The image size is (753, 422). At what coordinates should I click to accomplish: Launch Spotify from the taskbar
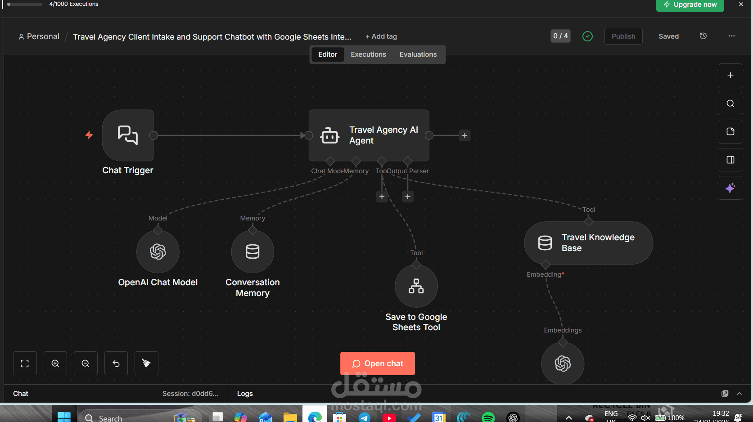[x=488, y=417]
